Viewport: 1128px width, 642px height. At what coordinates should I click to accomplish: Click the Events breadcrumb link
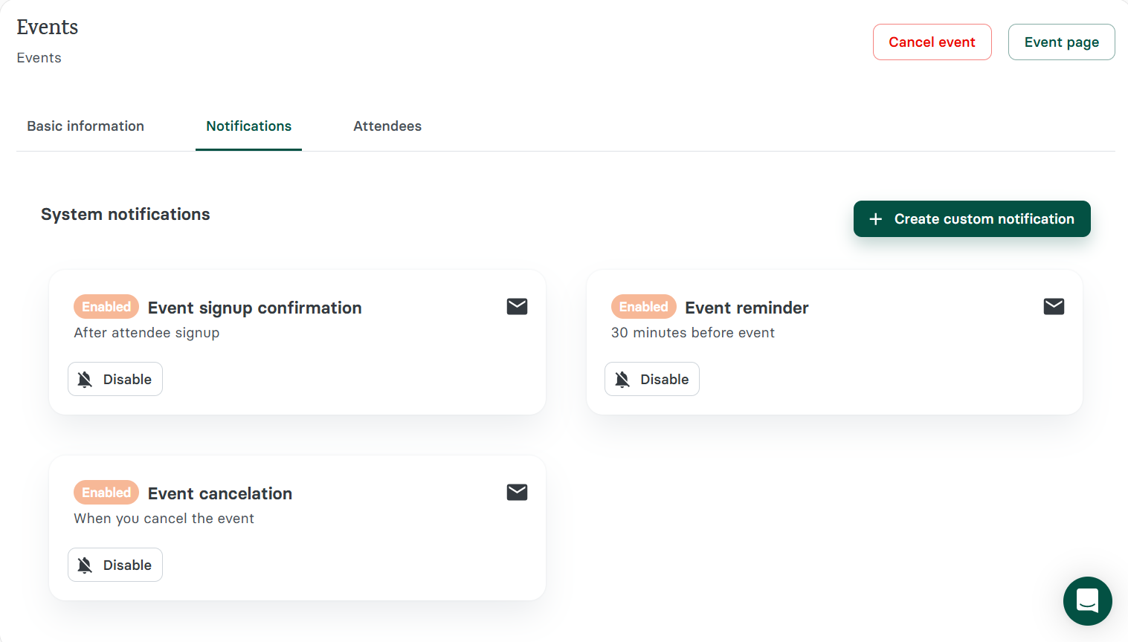point(39,57)
